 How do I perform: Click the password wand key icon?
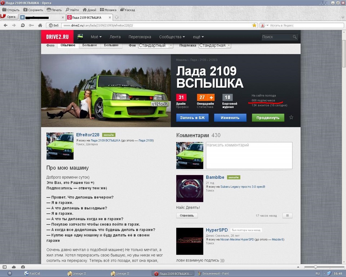pyautogui.click(x=31, y=25)
